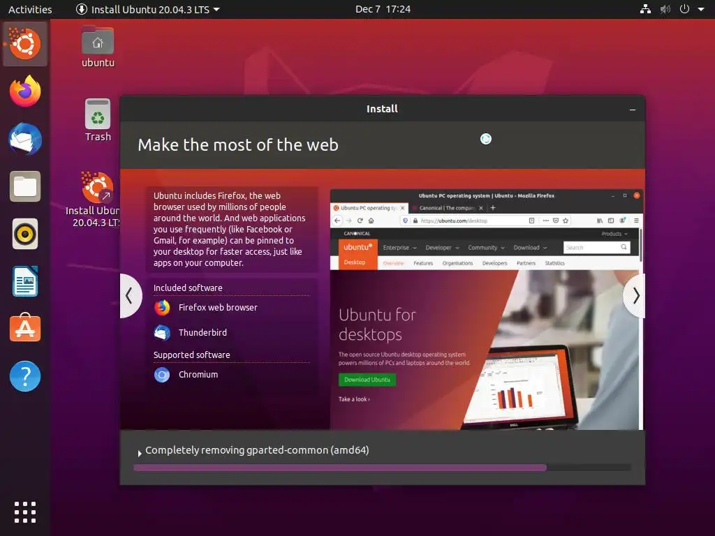Click the back arrow in Firefox screenshot

tap(337, 221)
